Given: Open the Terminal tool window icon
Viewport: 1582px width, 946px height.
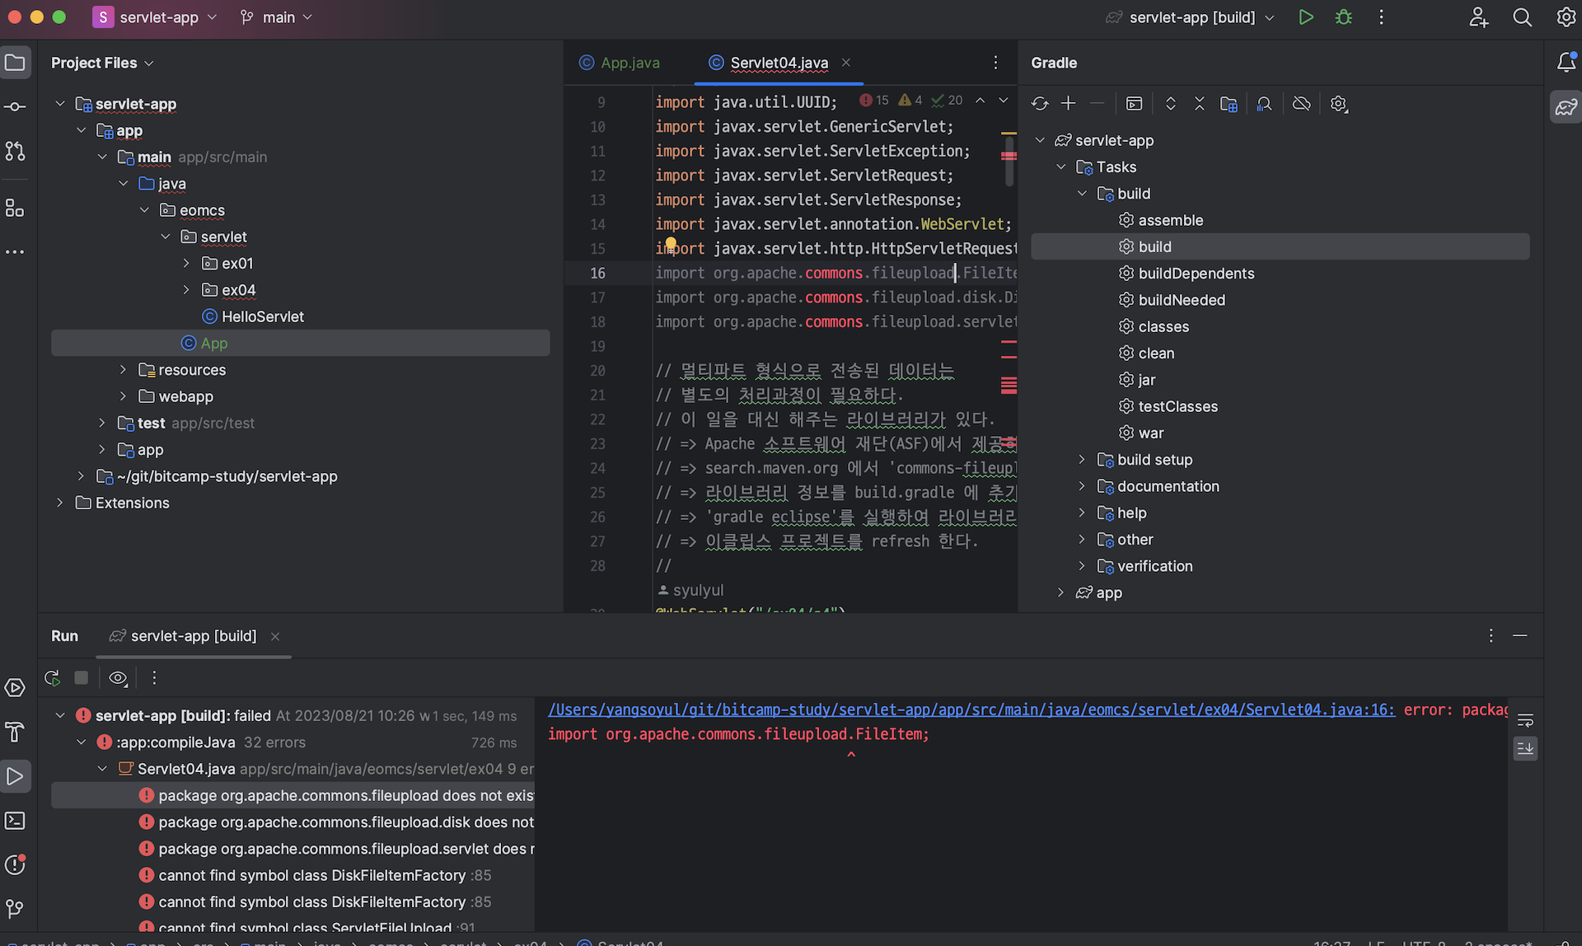Looking at the screenshot, I should 15,821.
